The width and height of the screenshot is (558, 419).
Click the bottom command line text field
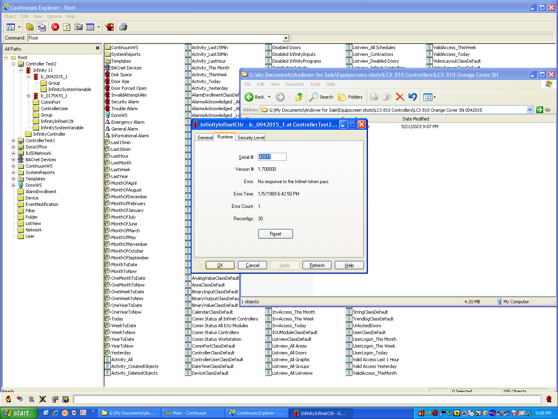(x=307, y=399)
